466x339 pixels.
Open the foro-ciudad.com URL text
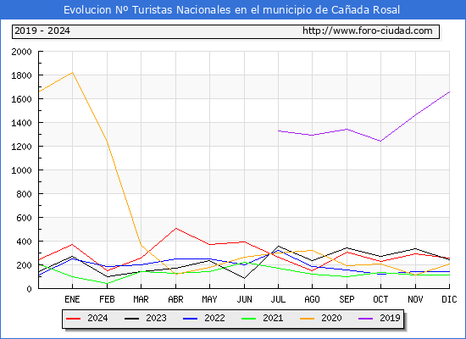point(368,31)
